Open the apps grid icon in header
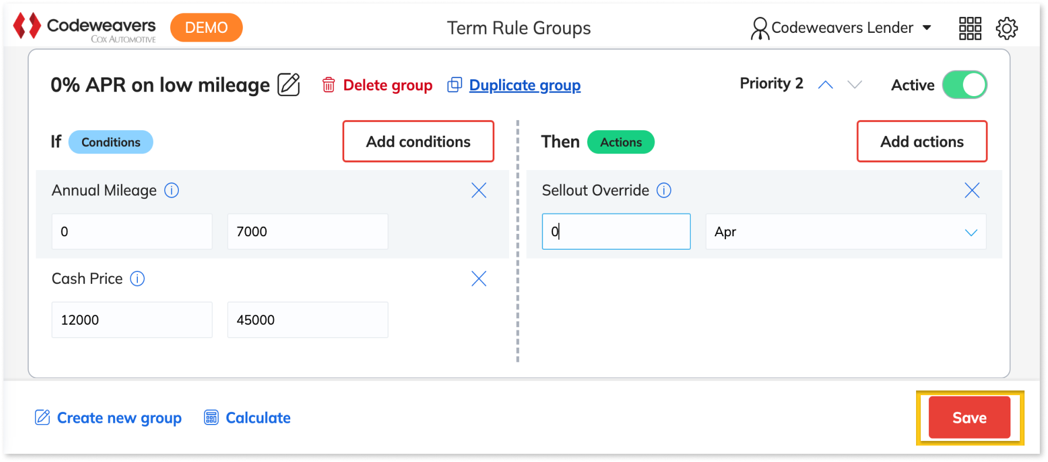The image size is (1048, 462). [970, 28]
